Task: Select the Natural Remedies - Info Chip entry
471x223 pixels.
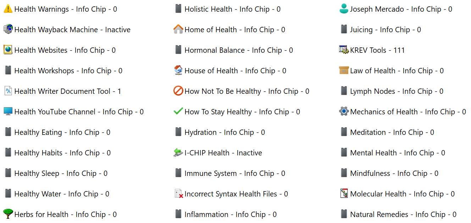Action: [x=403, y=215]
